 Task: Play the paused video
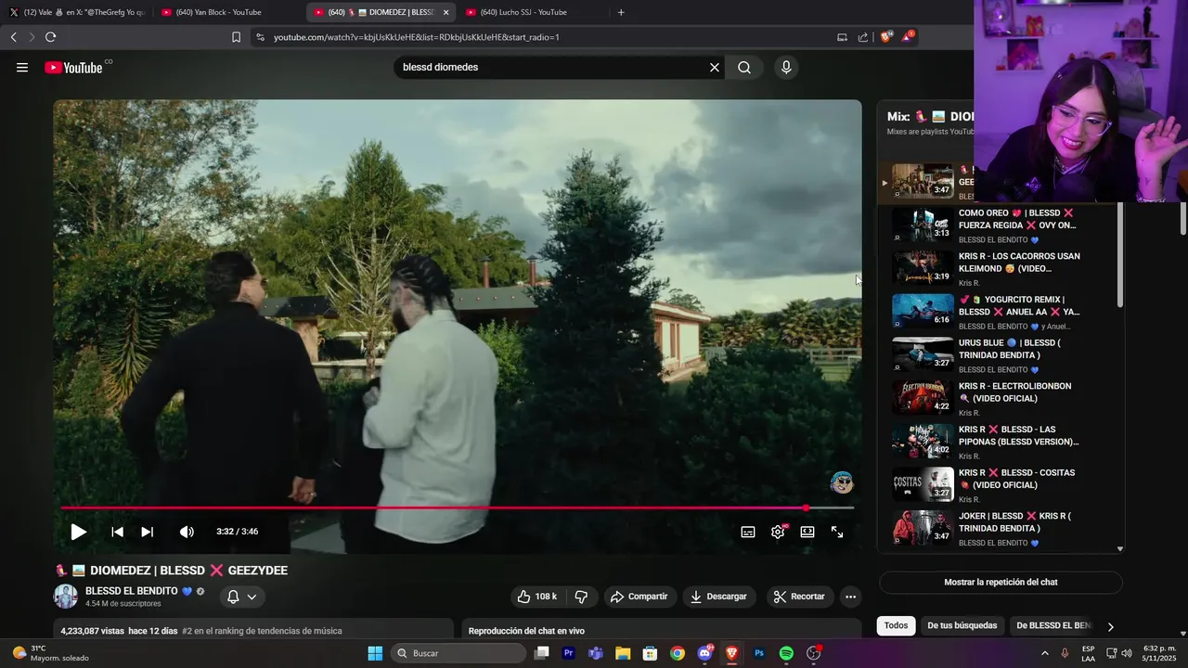[x=79, y=532]
